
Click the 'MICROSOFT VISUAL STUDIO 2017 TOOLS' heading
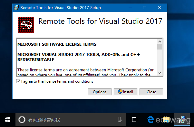pyautogui.click(x=79, y=57)
